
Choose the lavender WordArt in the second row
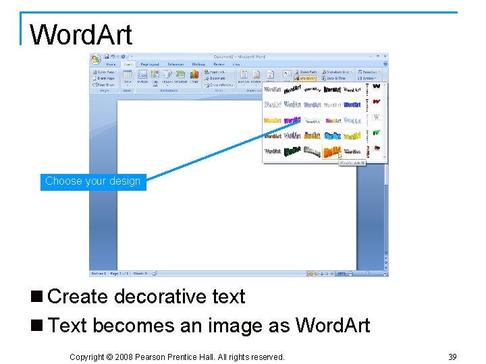coord(312,104)
